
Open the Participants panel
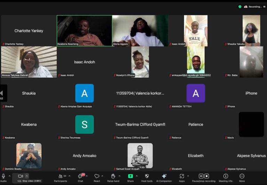pyautogui.click(x=60, y=176)
